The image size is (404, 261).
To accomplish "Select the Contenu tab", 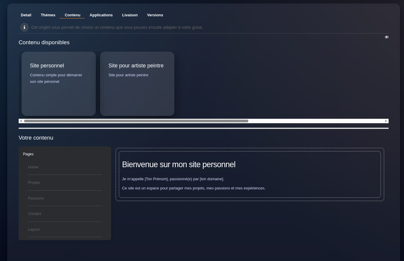I will point(72,15).
